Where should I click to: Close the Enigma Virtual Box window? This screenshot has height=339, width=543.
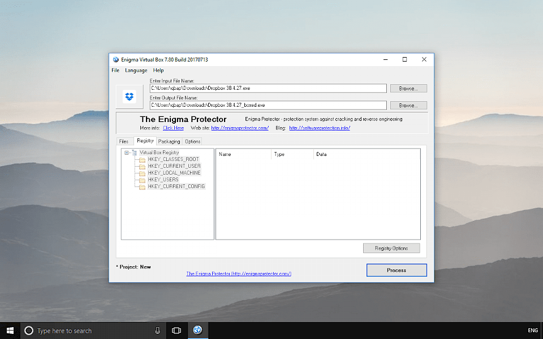pos(424,59)
